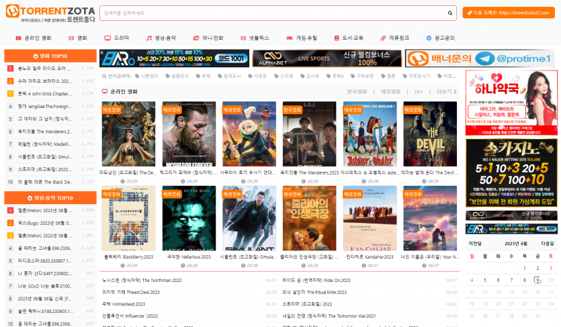The height and width of the screenshot is (327, 561).
Task: Open 줄리아의 인생극장 poster thumbnail
Action: pyautogui.click(x=310, y=218)
